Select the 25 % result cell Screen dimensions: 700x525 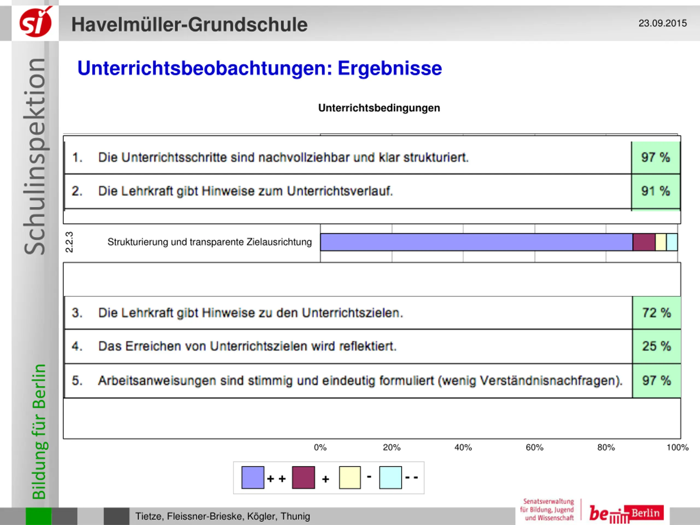click(656, 346)
